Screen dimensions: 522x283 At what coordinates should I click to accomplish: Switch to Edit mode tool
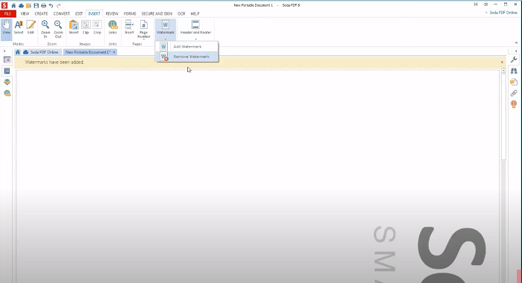[31, 28]
